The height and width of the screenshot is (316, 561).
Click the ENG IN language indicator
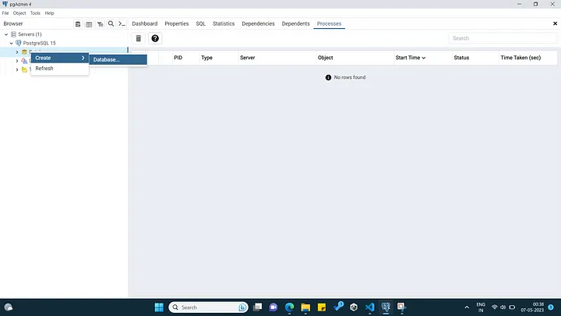pos(481,307)
